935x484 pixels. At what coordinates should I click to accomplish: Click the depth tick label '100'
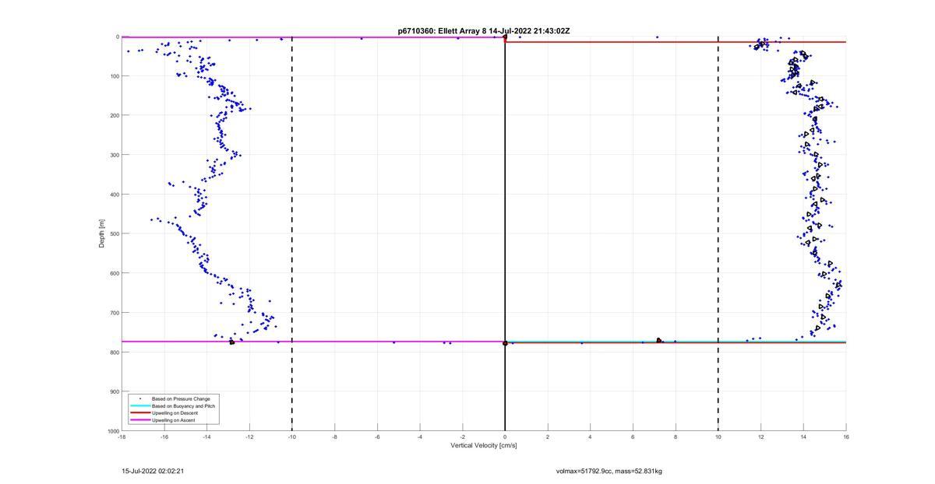[x=114, y=76]
